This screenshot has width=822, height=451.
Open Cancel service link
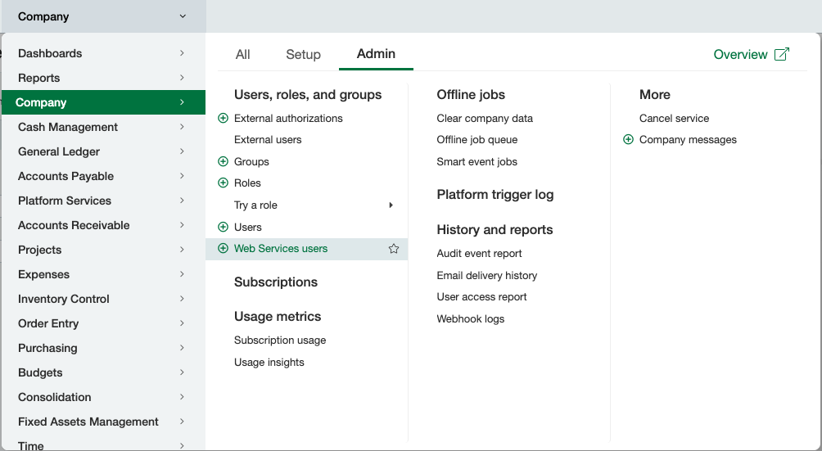tap(674, 119)
